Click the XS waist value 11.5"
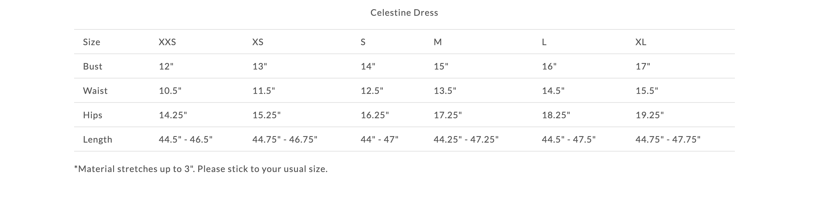 pyautogui.click(x=263, y=91)
